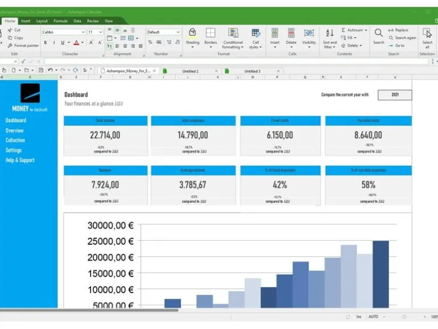The image size is (438, 329).
Task: Click the open folder icon in quick toolbar
Action: 27,70
